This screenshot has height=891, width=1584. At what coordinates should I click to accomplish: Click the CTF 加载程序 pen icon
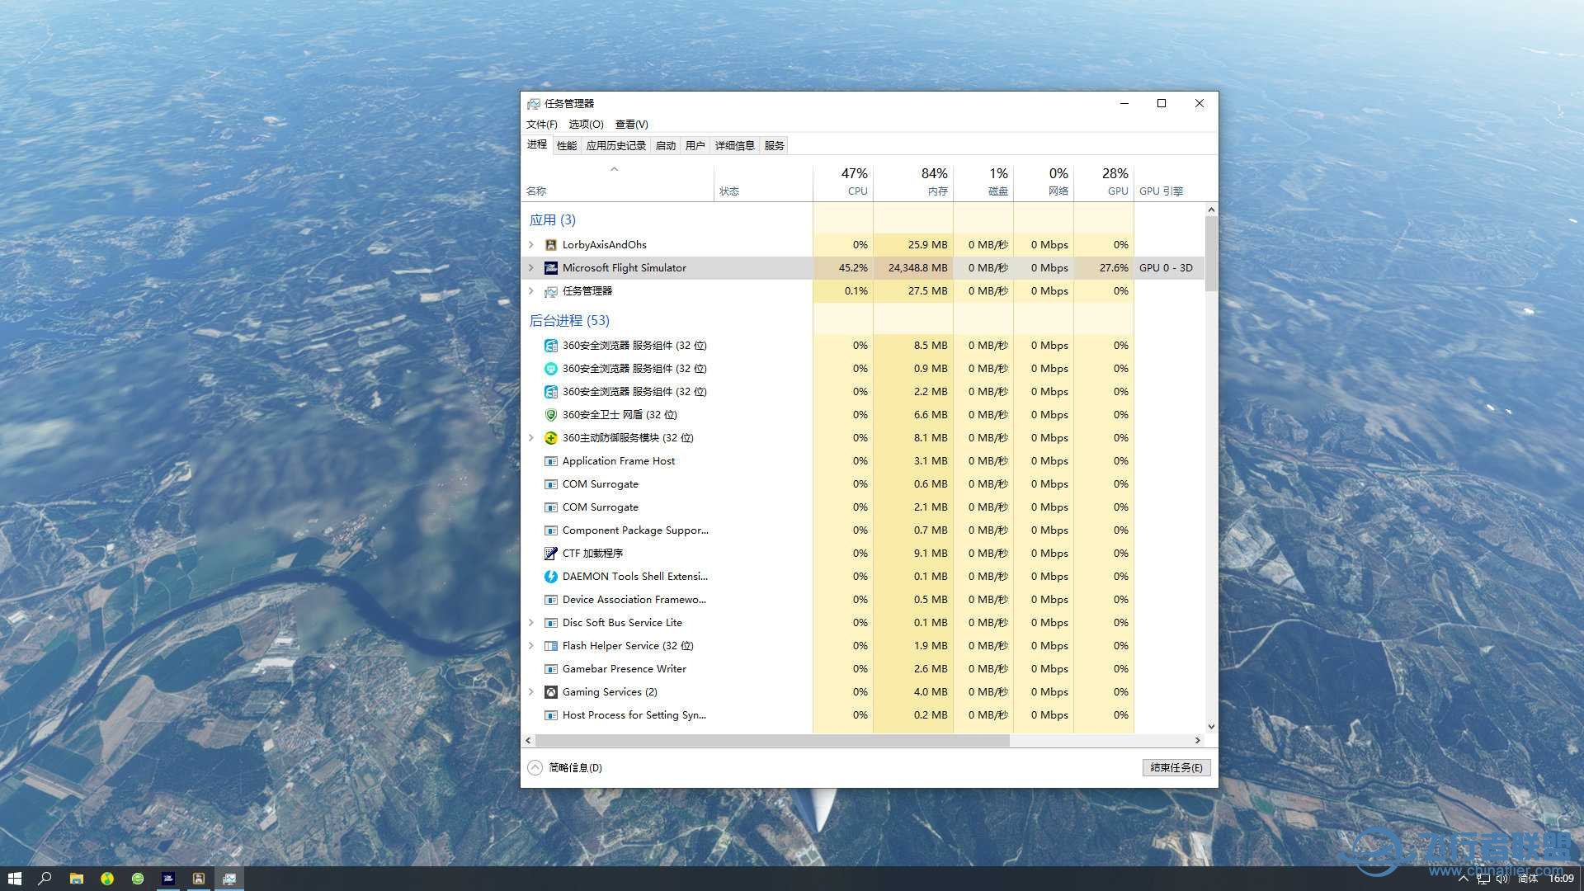point(551,554)
